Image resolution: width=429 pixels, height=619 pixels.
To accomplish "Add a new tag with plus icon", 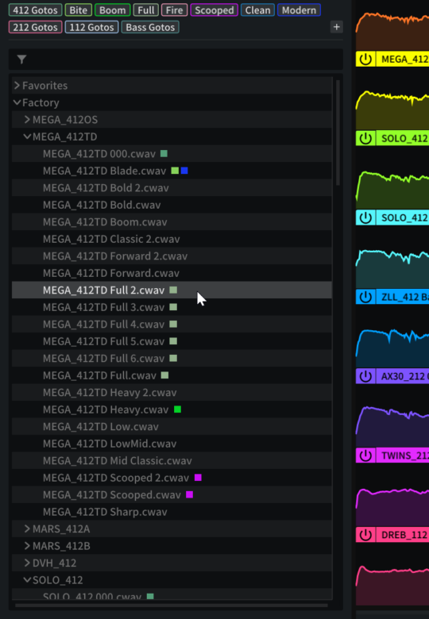I will 336,27.
